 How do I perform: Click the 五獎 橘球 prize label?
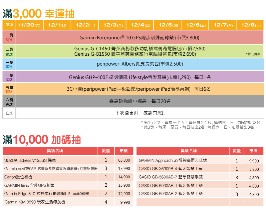9,89
